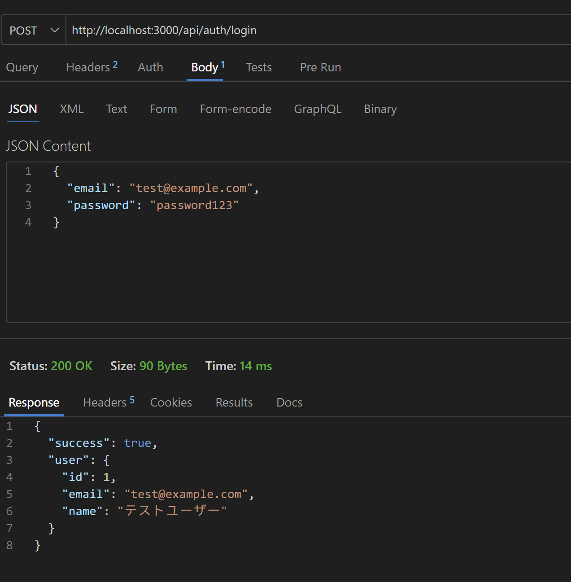Select the XML body type

pos(72,109)
